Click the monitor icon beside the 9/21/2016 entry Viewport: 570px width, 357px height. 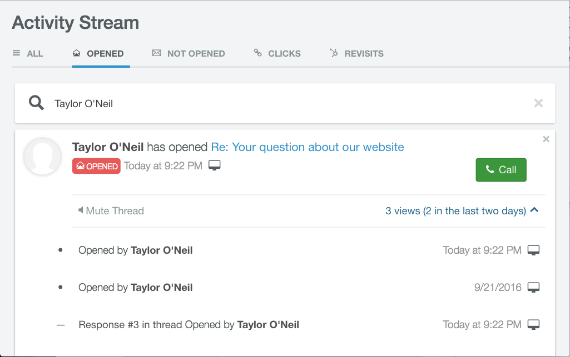[x=534, y=287]
